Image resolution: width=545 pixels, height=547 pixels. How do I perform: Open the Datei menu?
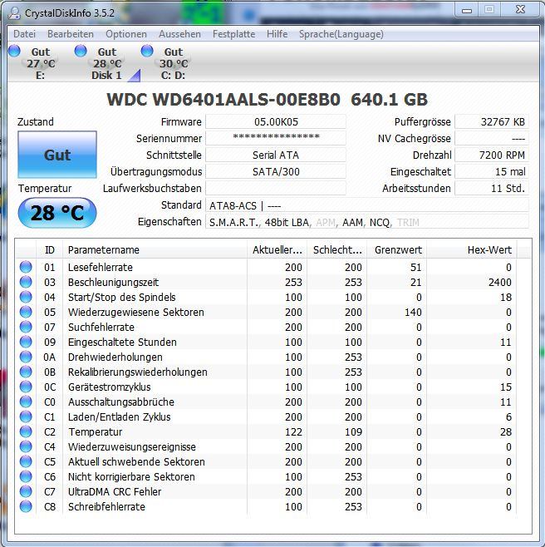(24, 34)
